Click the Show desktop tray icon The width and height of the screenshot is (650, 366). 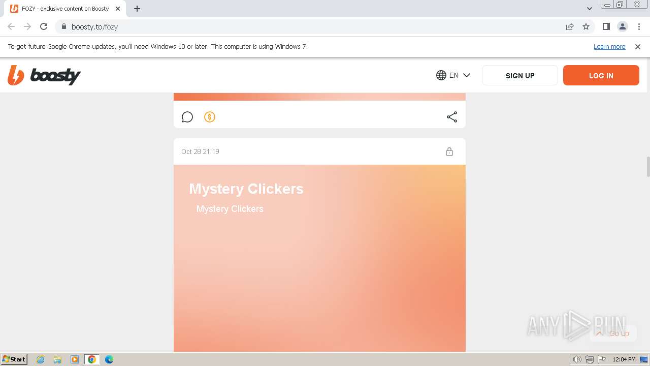(644, 359)
